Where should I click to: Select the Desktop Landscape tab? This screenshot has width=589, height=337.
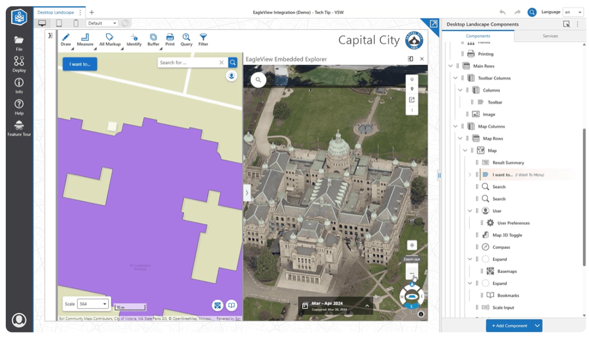pos(56,13)
